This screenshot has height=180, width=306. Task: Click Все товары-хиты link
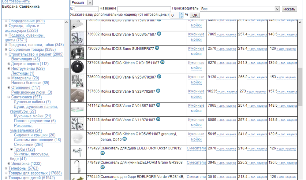[x=16, y=1]
